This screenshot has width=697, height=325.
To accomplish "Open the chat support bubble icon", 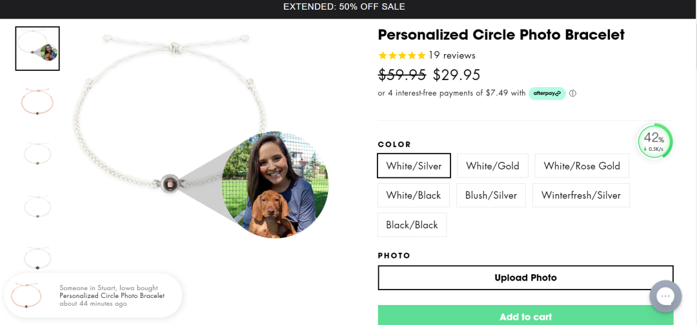I will click(x=665, y=297).
